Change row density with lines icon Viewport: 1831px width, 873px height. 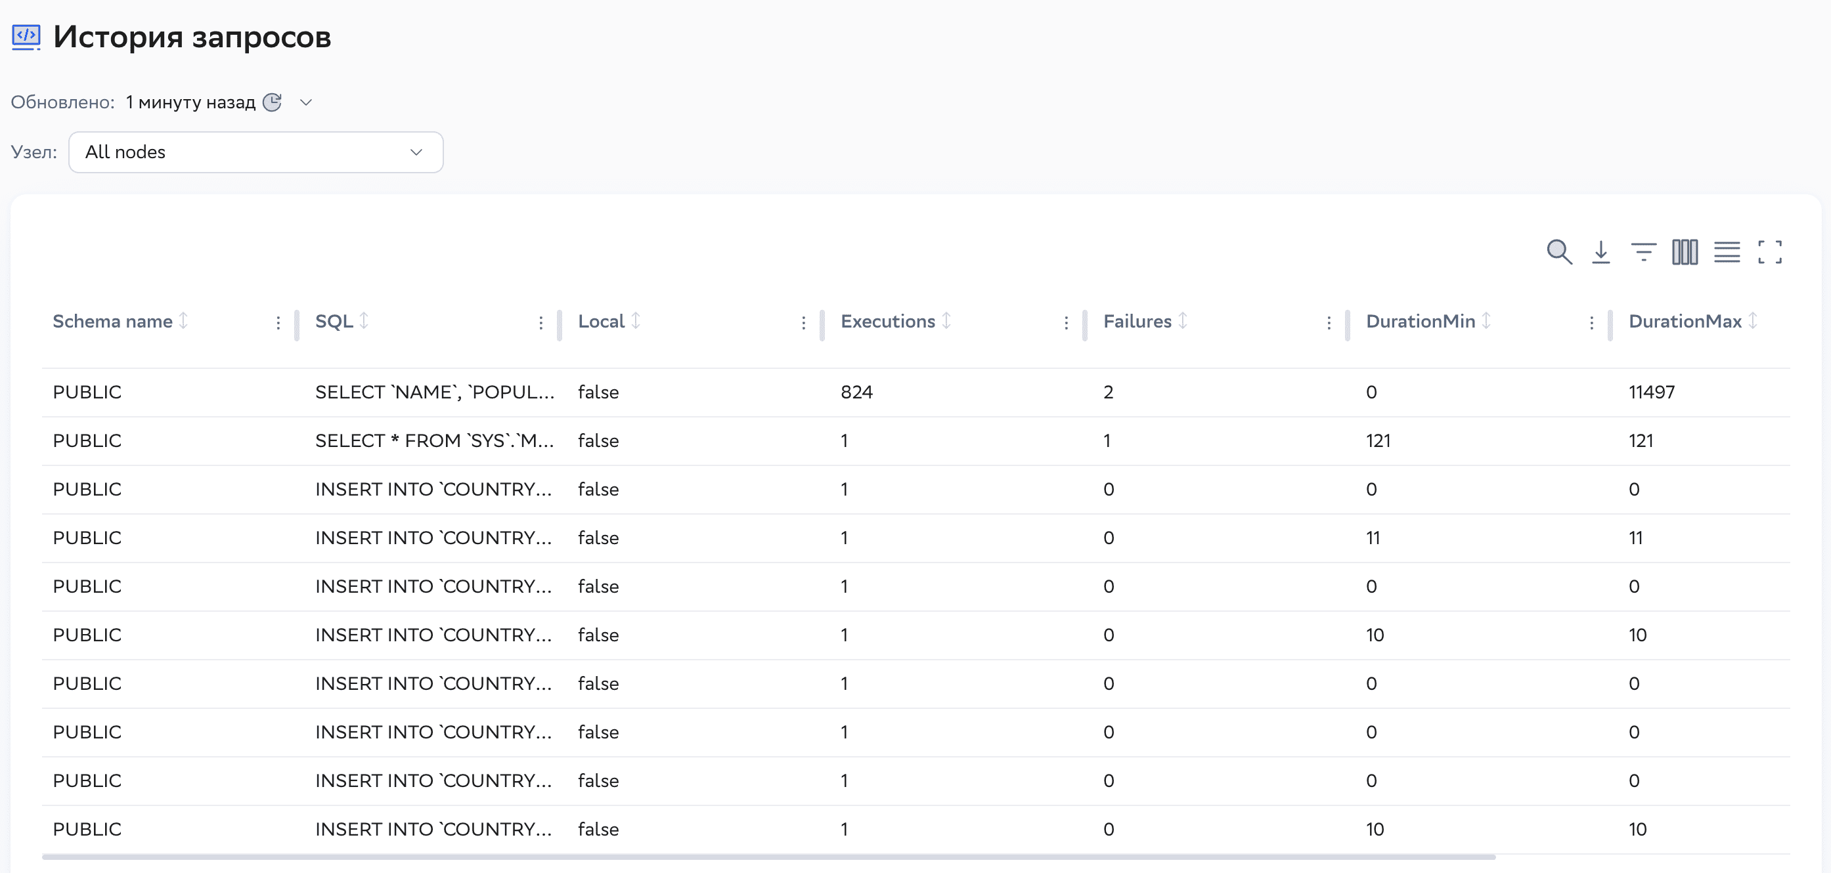click(1727, 251)
